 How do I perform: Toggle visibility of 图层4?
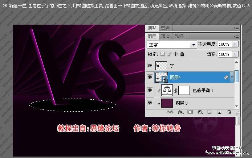[x=150, y=77]
